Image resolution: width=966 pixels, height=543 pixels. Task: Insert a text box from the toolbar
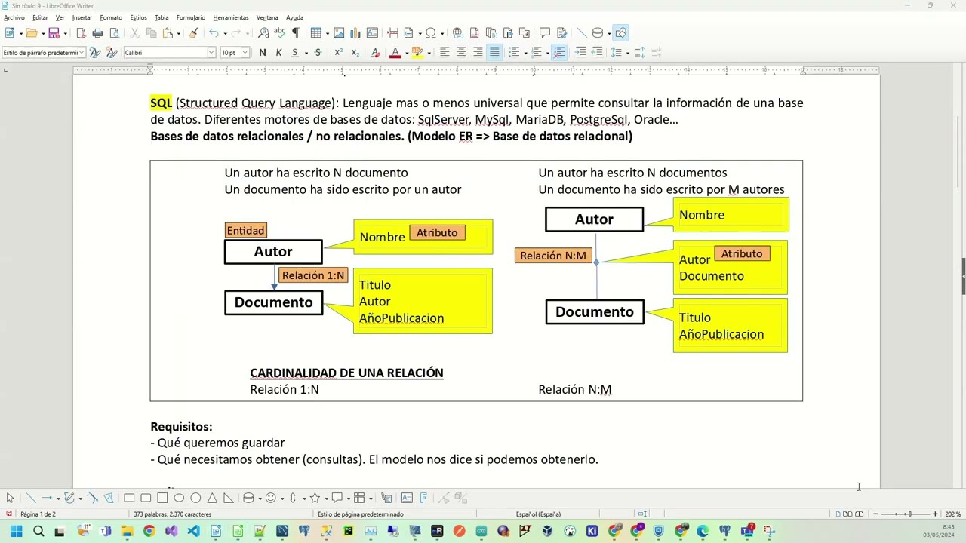(372, 33)
